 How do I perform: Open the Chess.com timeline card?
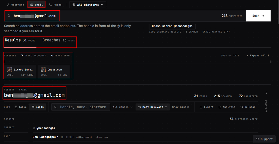[x=54, y=72]
